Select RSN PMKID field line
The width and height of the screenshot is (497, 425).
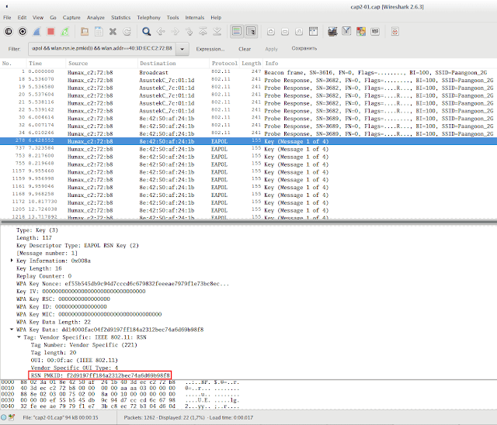tap(100, 375)
